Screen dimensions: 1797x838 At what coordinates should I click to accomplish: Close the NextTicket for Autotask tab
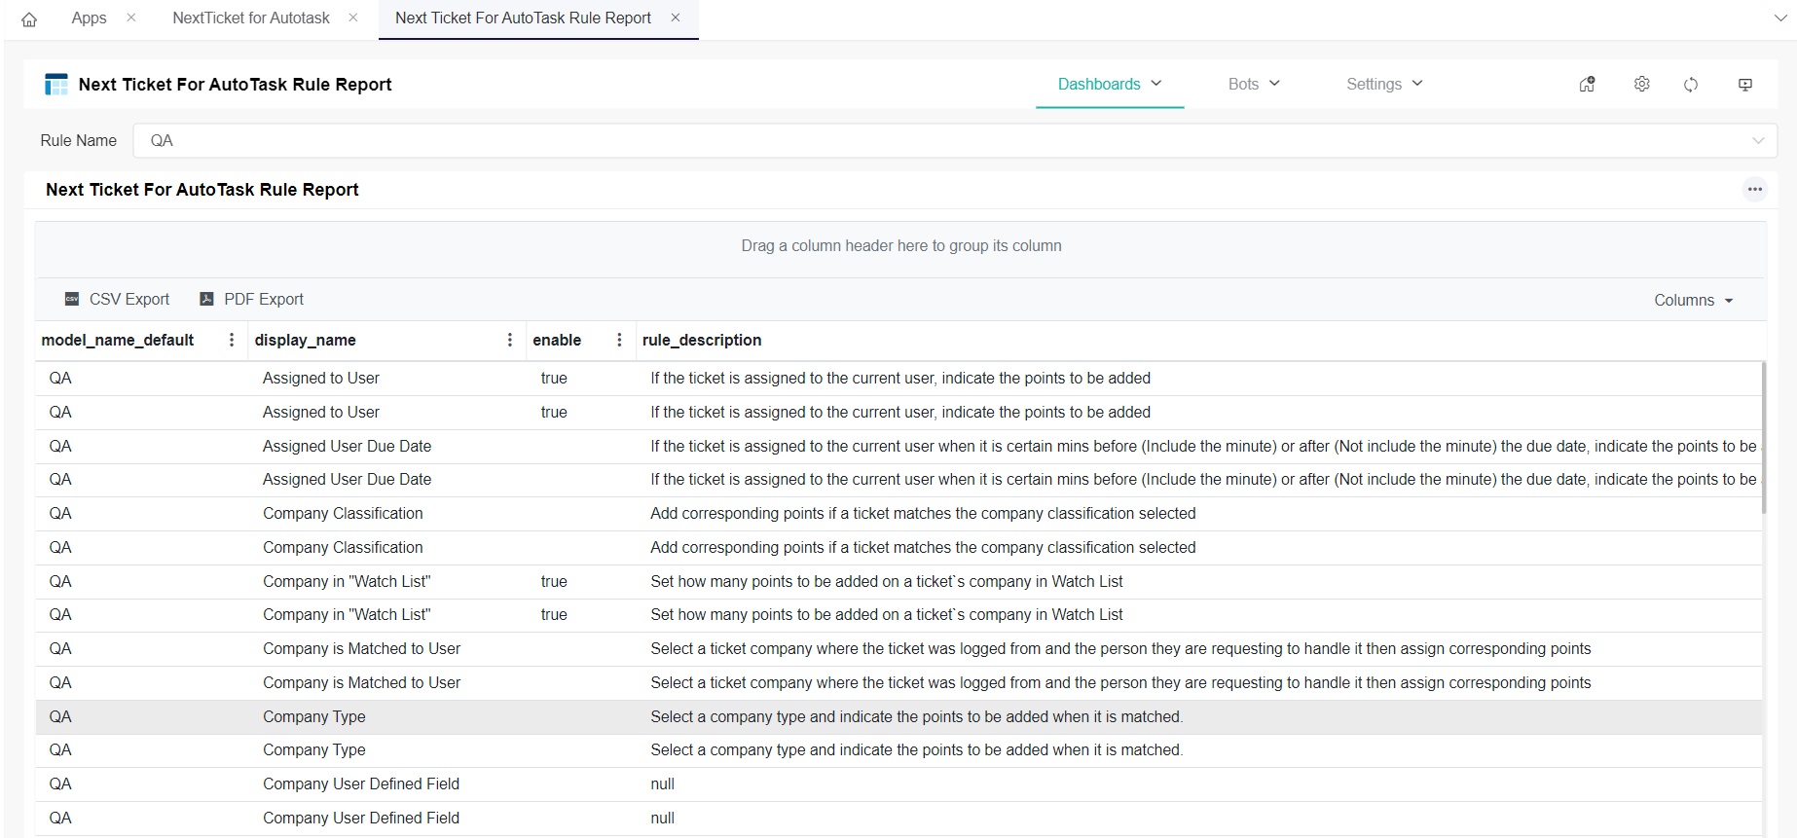(x=353, y=18)
